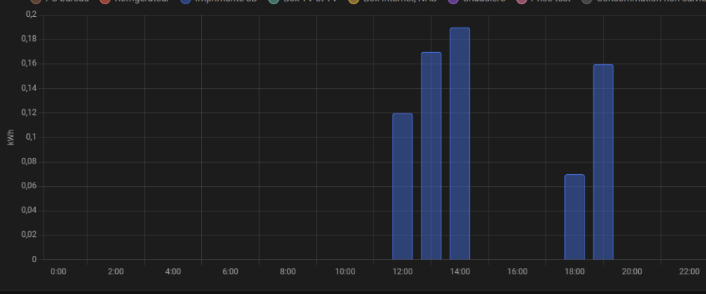Select the 0,17 kWh bar at 13:00
Image resolution: width=706 pixels, height=294 pixels.
(x=431, y=156)
